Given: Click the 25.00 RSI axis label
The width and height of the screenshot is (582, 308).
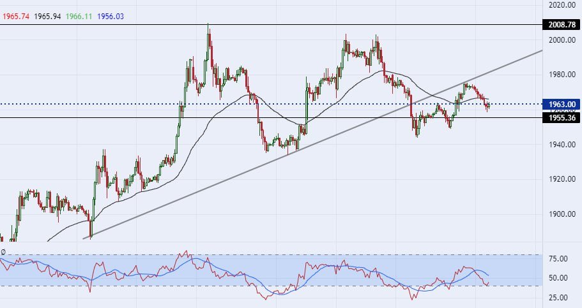Looking at the screenshot, I should tap(558, 298).
